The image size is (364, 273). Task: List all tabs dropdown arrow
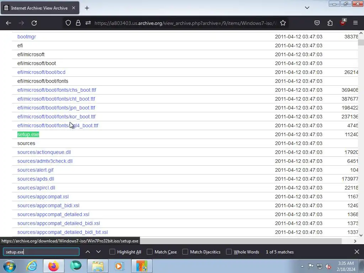point(307,8)
